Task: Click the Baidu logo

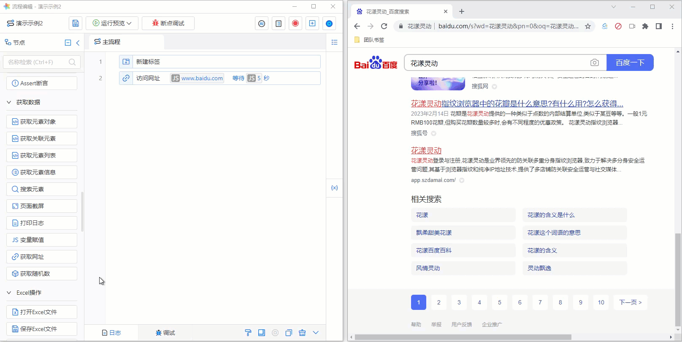Action: pos(376,62)
